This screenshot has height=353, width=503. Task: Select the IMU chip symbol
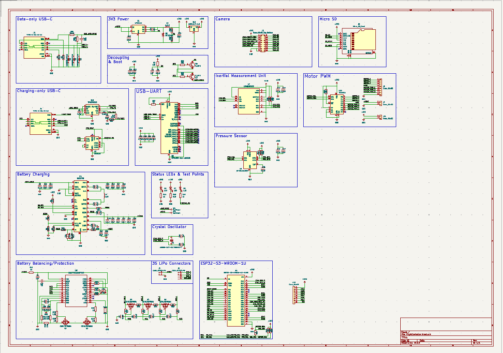[x=249, y=101]
